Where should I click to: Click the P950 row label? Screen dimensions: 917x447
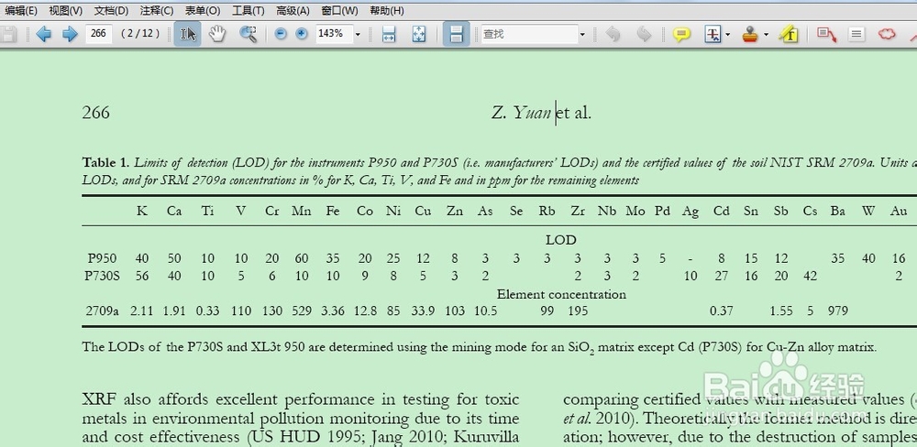(x=103, y=258)
